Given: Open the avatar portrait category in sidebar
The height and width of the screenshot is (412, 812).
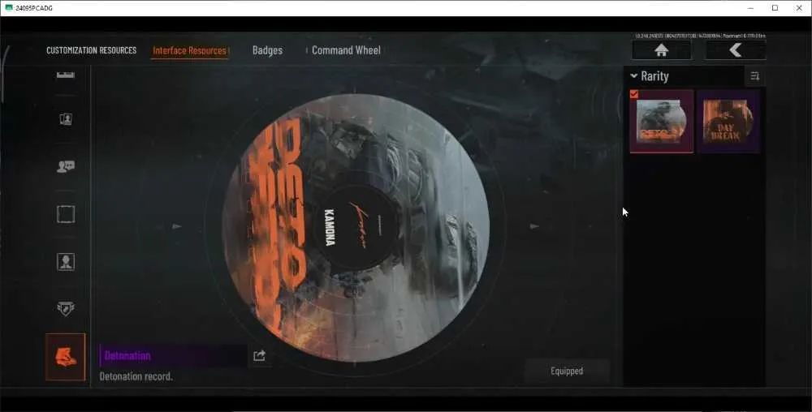Looking at the screenshot, I should click(66, 262).
